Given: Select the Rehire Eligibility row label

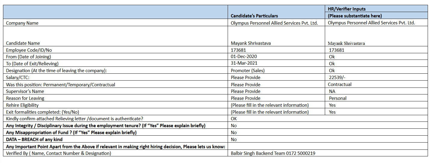Looking at the screenshot, I should (x=22, y=105).
